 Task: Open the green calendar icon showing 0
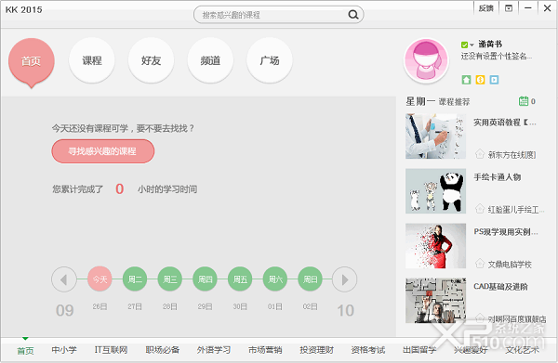pos(524,101)
